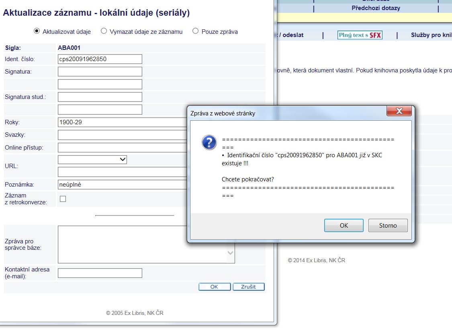This screenshot has height=333, width=452.
Task: Click the question mark dialog icon
Action: coord(209,142)
